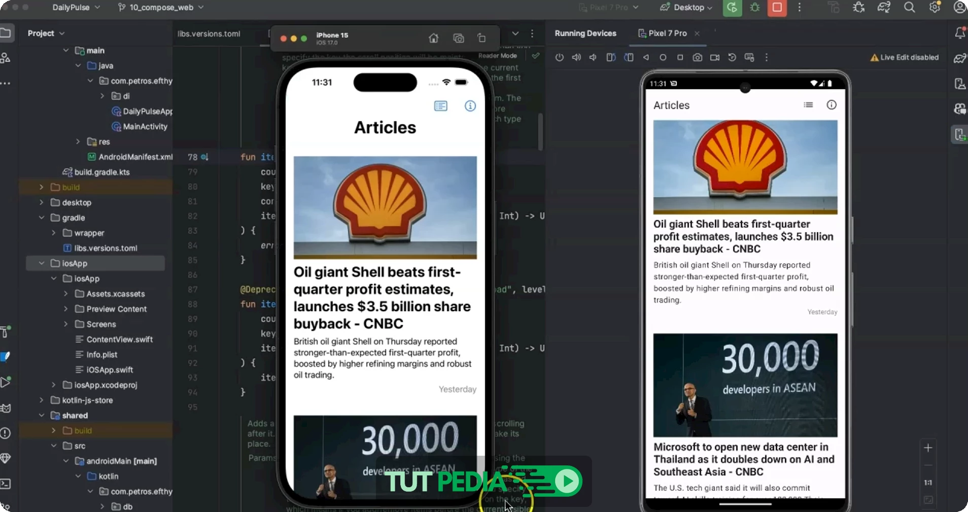Viewport: 968px width, 512px height.
Task: Open the user account icon
Action: coord(959,8)
